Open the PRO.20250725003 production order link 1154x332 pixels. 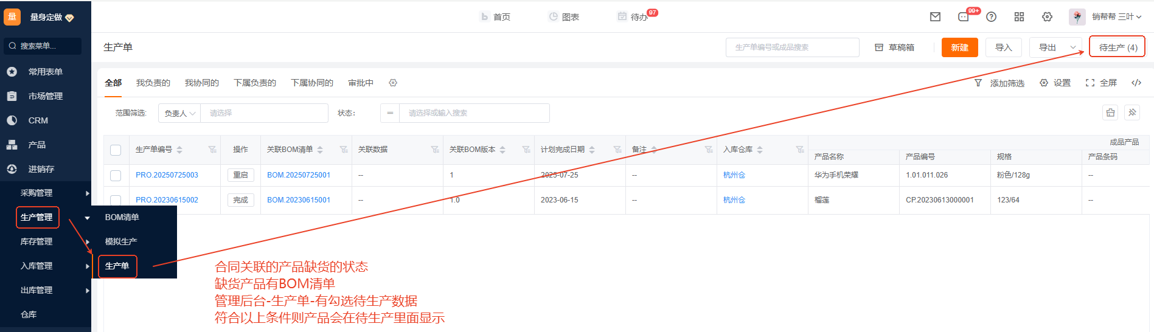tap(167, 175)
